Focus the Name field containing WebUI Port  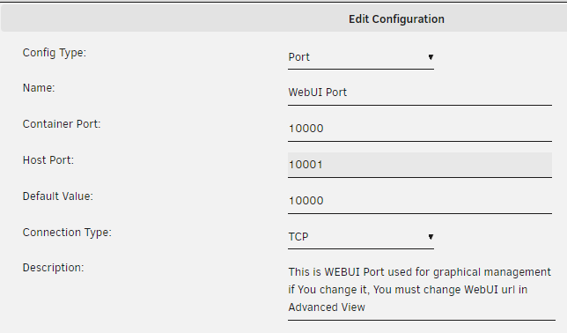coord(420,93)
